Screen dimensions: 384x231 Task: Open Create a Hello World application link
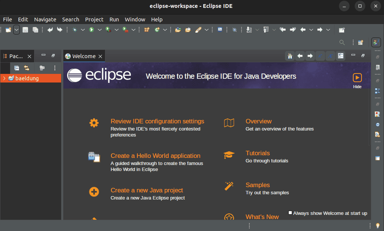155,156
